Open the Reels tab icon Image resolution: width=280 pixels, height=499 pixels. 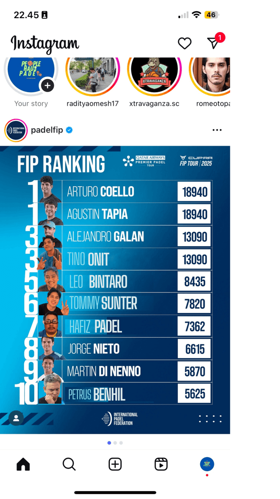click(161, 464)
